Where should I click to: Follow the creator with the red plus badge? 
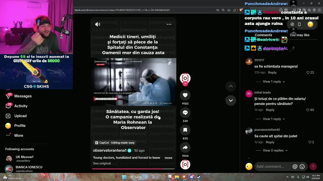(x=185, y=84)
